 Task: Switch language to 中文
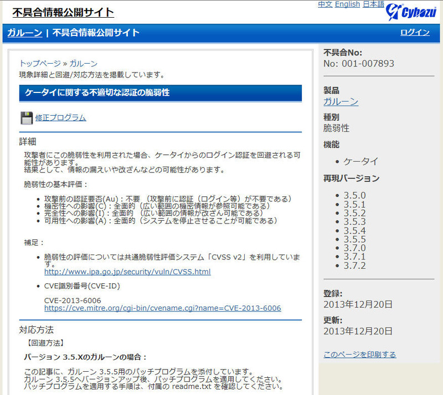click(325, 4)
